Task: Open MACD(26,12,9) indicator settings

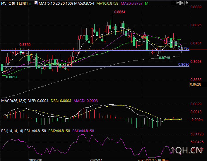Action: point(13,101)
